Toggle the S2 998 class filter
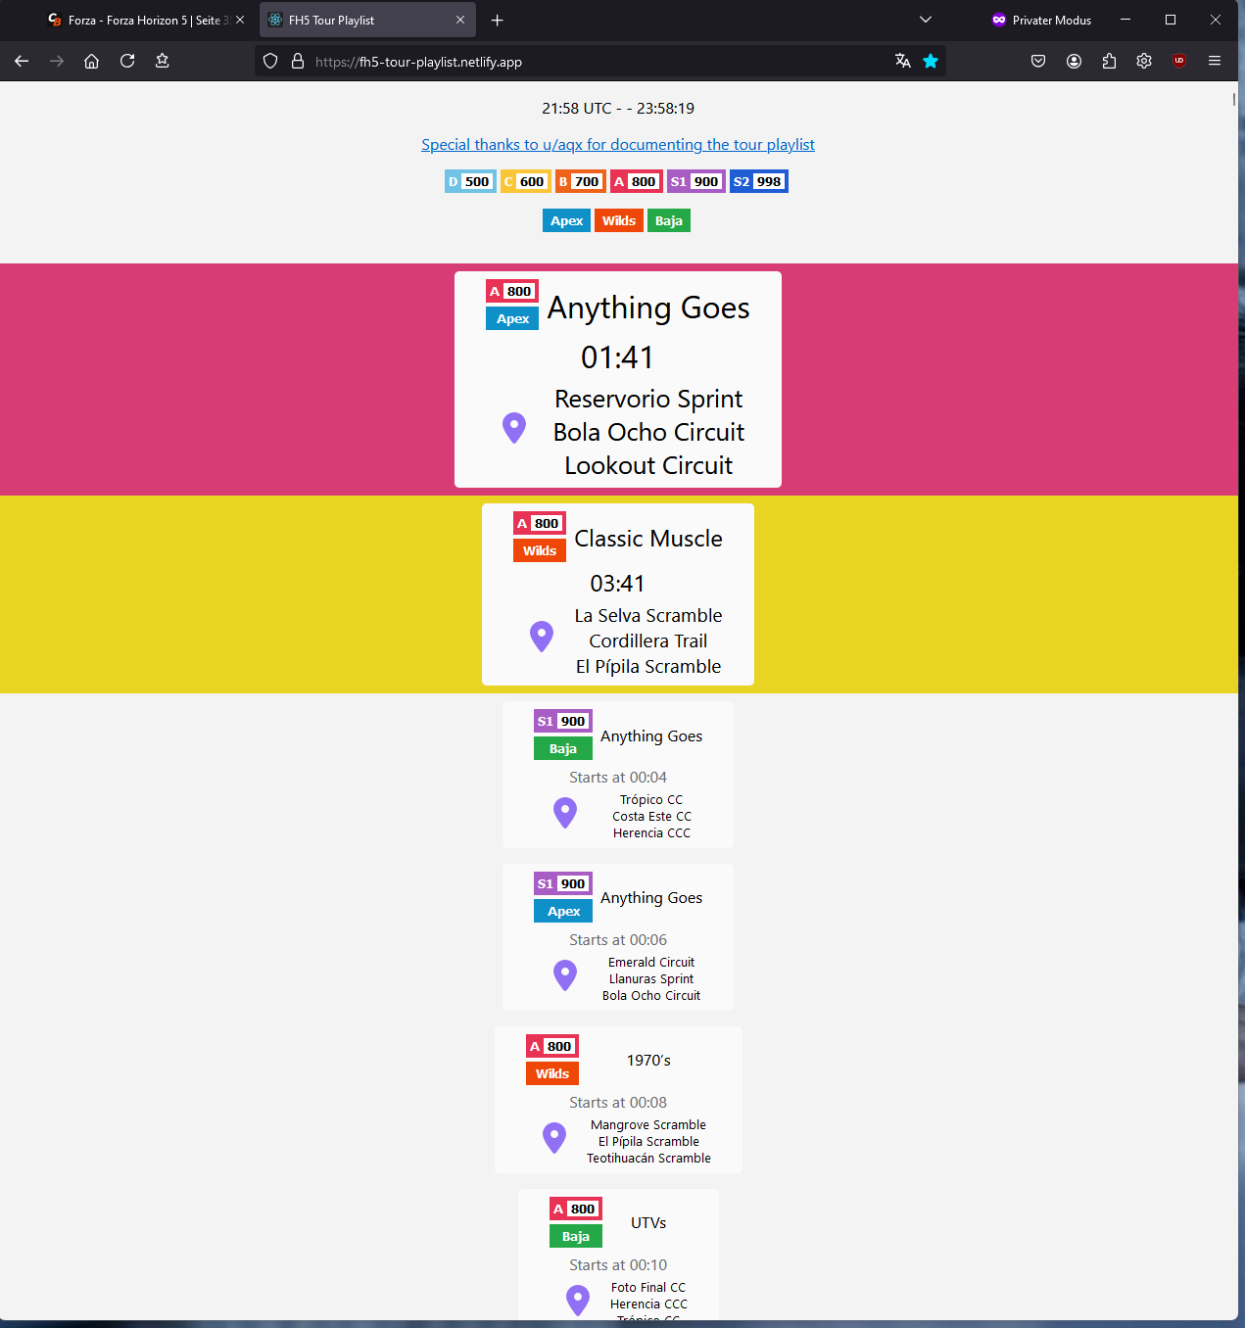 tap(759, 181)
